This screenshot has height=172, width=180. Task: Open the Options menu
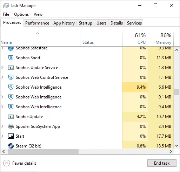[21, 14]
